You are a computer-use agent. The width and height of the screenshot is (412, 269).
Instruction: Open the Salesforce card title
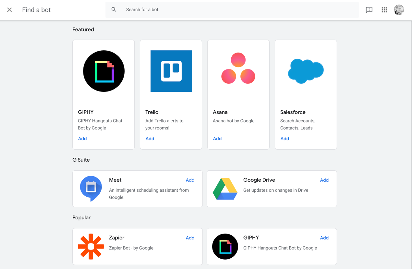(293, 112)
